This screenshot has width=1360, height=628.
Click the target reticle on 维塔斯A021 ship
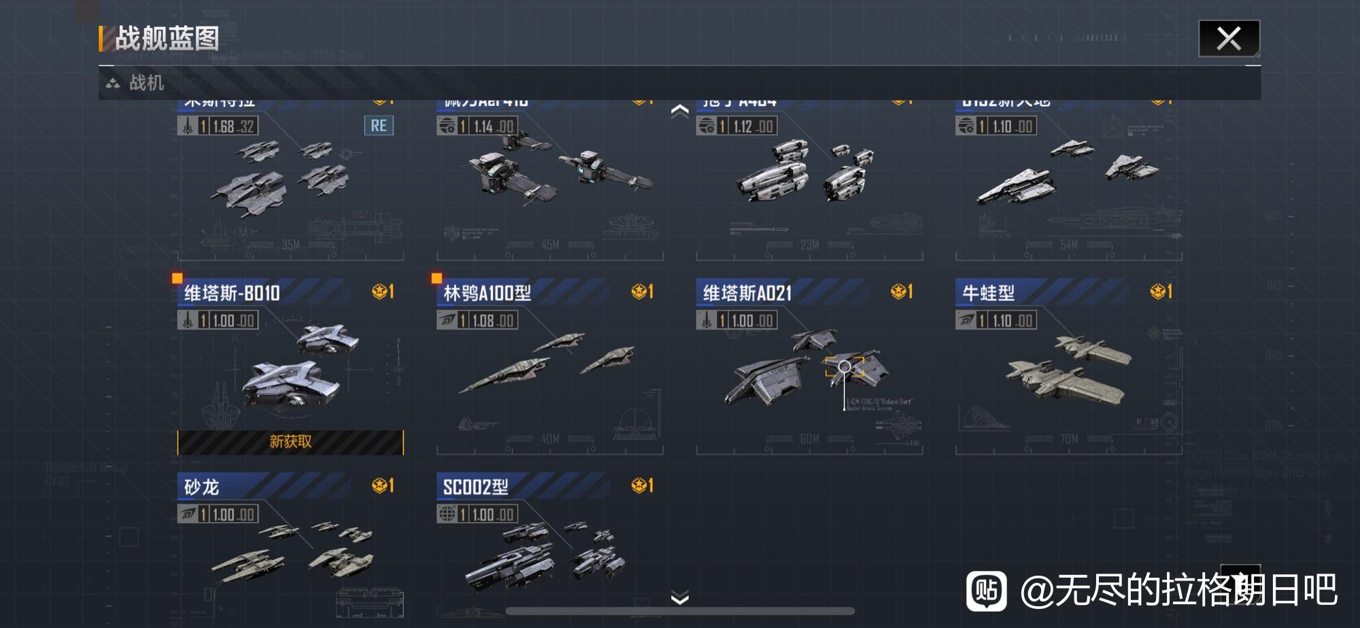click(845, 367)
